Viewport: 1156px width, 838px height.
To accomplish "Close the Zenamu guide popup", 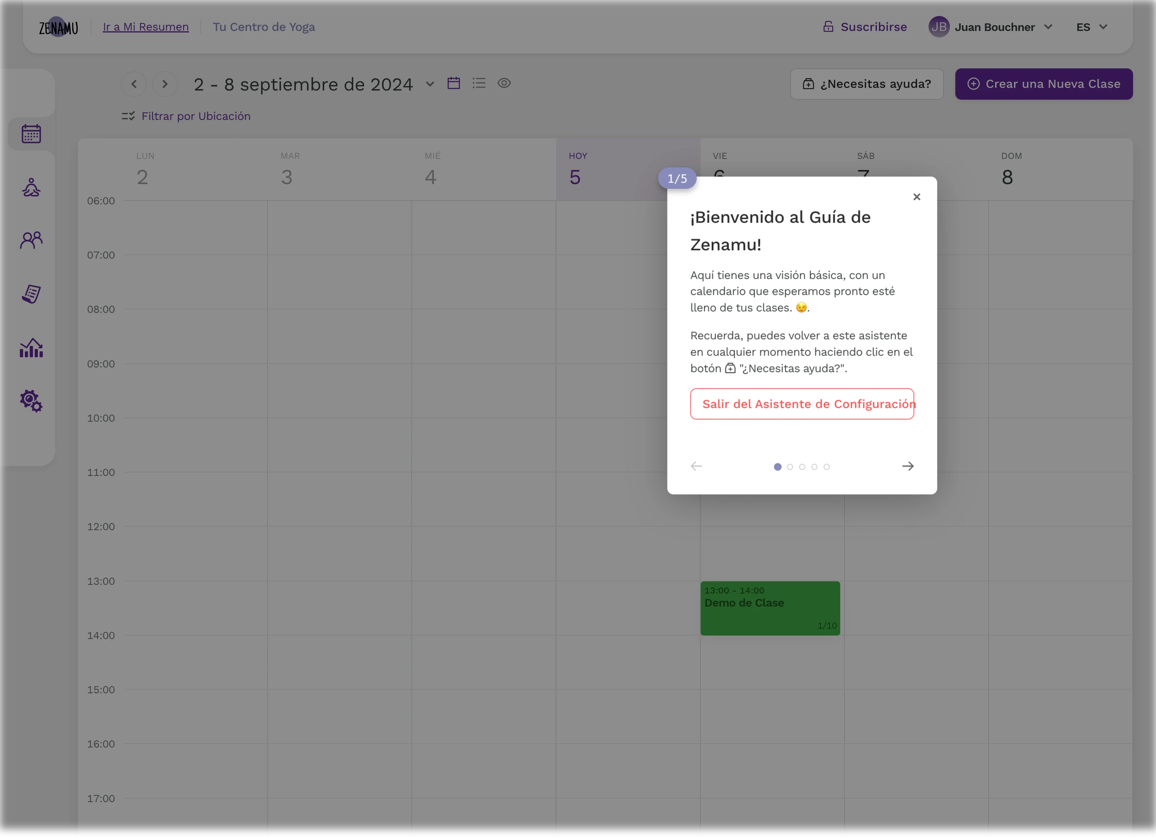I will tap(916, 197).
